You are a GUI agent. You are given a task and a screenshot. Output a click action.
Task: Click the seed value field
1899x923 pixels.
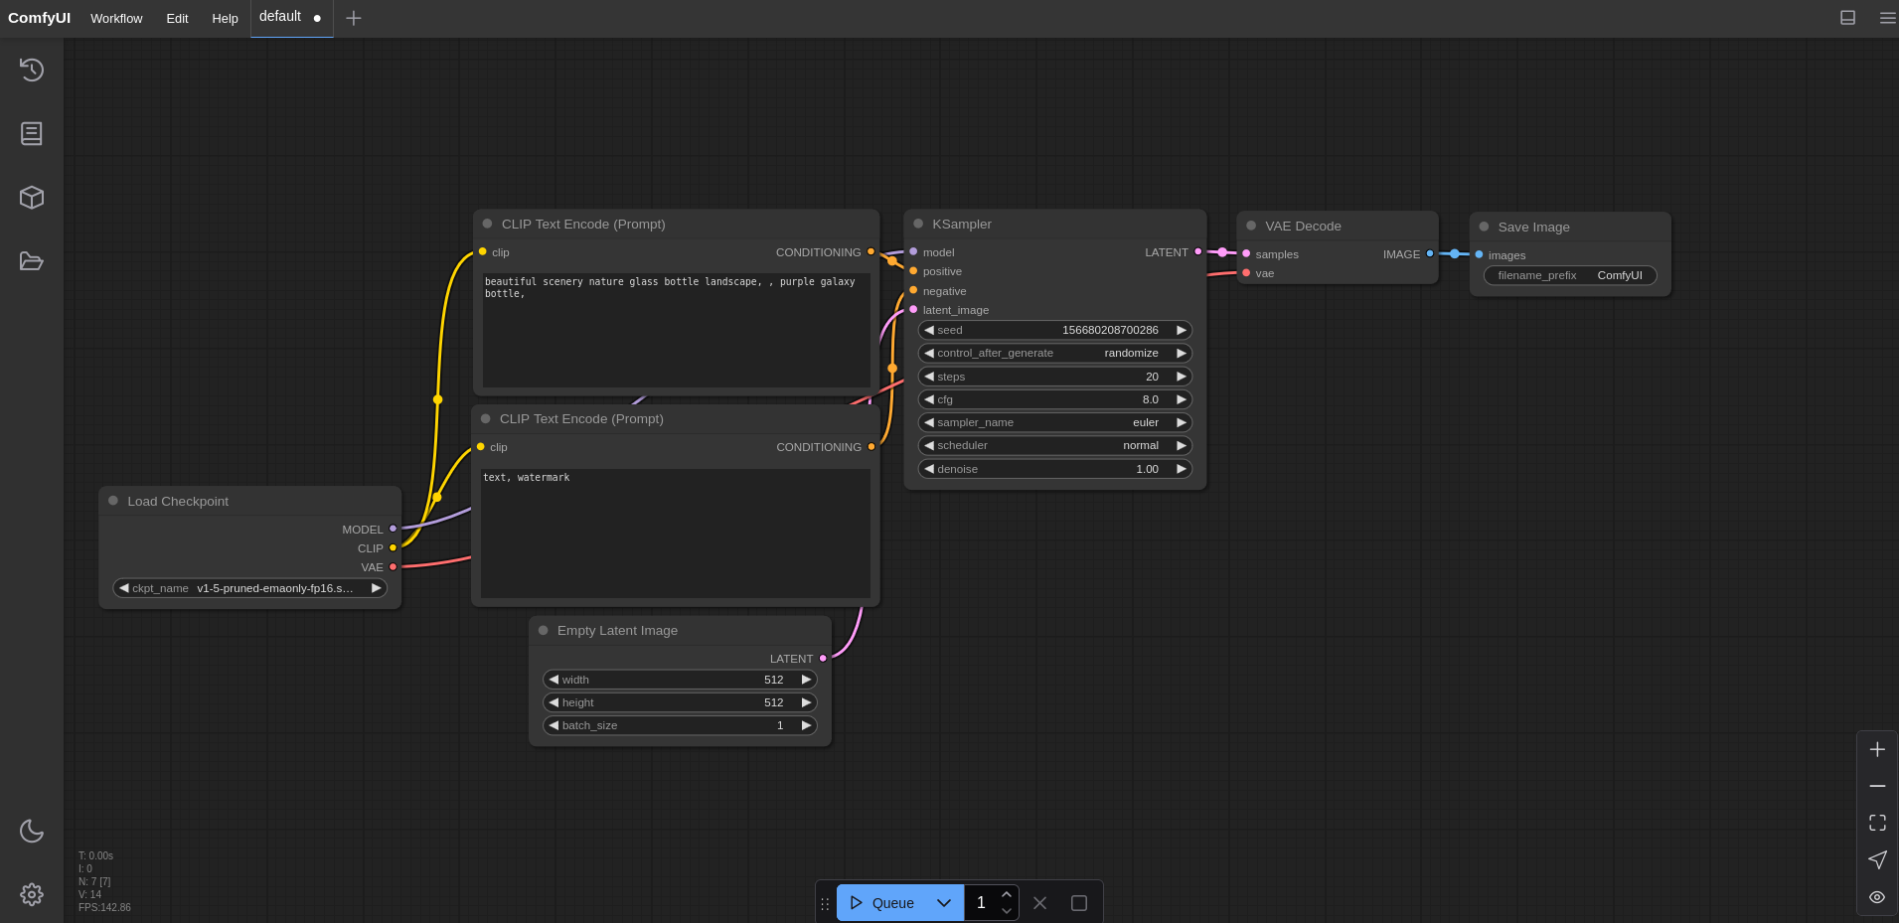(x=1055, y=330)
